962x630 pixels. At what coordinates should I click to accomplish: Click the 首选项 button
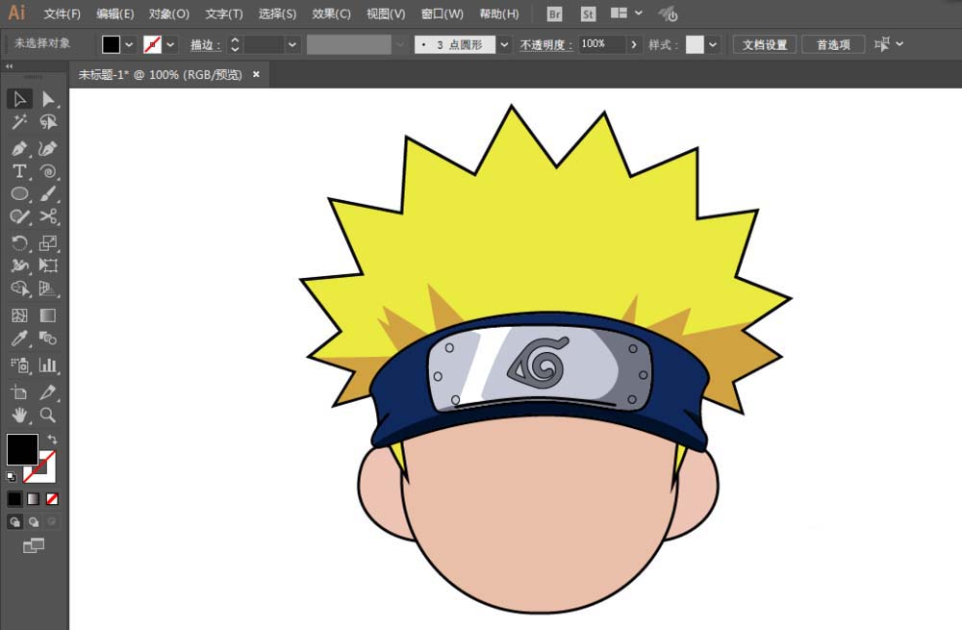(833, 44)
